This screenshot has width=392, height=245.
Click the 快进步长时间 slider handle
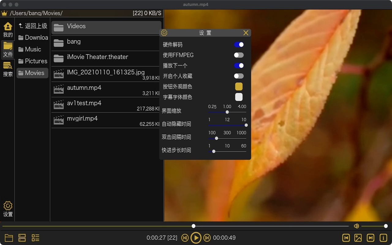pyautogui.click(x=214, y=151)
